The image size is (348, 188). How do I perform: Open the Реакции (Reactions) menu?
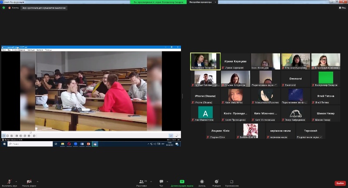216,182
